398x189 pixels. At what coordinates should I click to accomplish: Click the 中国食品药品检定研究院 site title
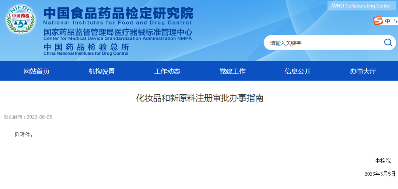pos(118,13)
